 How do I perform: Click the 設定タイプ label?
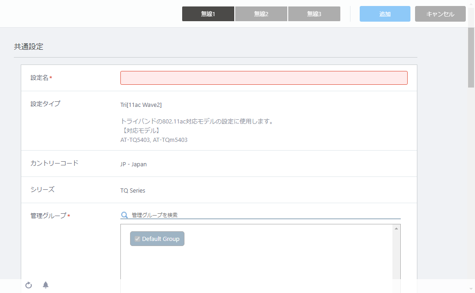click(x=46, y=104)
